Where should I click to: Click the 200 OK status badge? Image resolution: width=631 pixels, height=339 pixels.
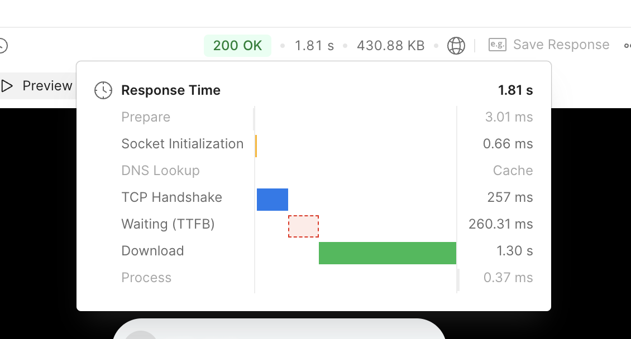click(237, 45)
